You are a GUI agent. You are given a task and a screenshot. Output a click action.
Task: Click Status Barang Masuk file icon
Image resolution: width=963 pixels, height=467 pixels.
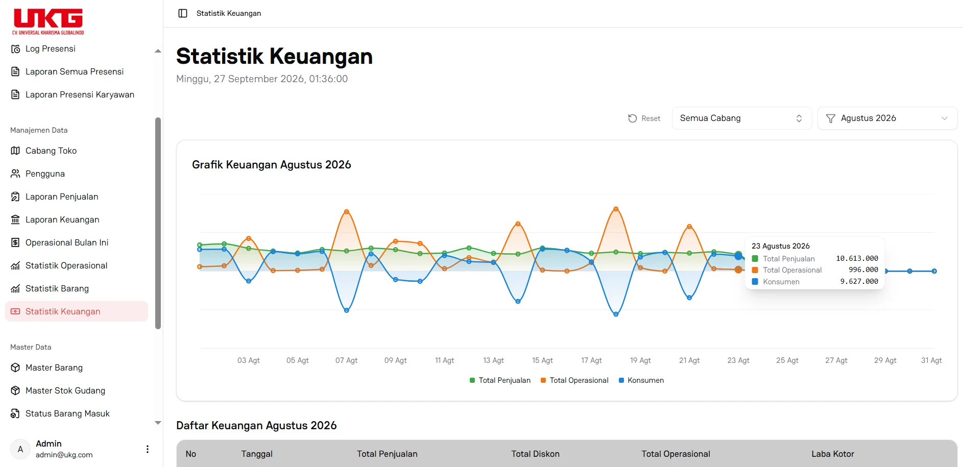click(15, 414)
